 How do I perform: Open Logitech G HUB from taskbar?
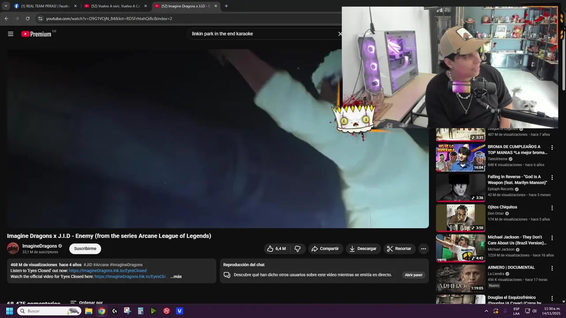(x=115, y=311)
